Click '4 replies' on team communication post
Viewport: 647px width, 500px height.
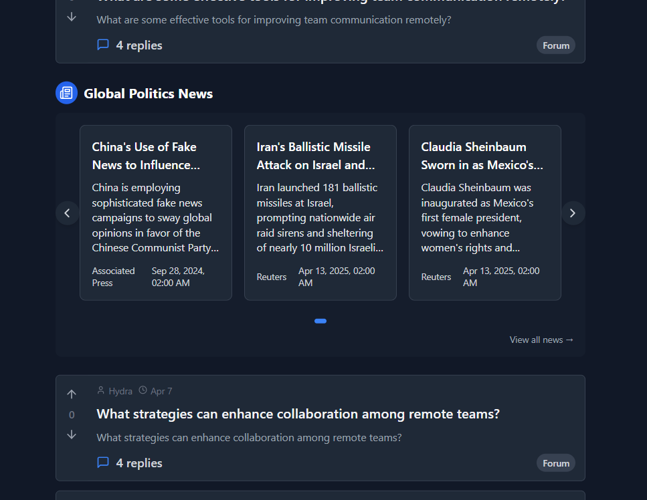point(139,45)
